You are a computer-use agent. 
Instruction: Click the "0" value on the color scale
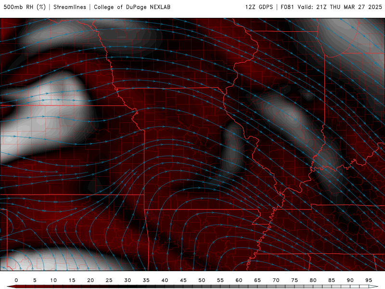[x=16, y=280]
